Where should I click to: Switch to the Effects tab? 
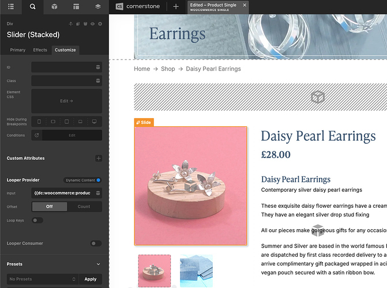click(40, 50)
